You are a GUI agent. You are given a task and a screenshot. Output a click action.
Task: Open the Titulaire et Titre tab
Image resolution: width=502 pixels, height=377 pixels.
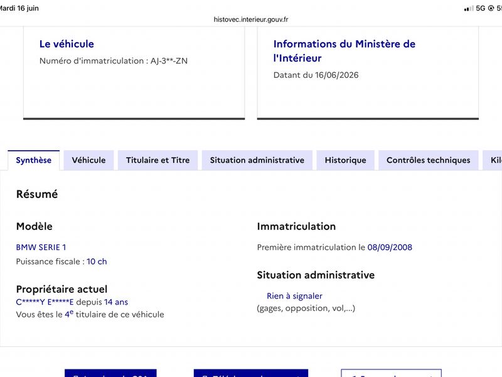tap(158, 160)
